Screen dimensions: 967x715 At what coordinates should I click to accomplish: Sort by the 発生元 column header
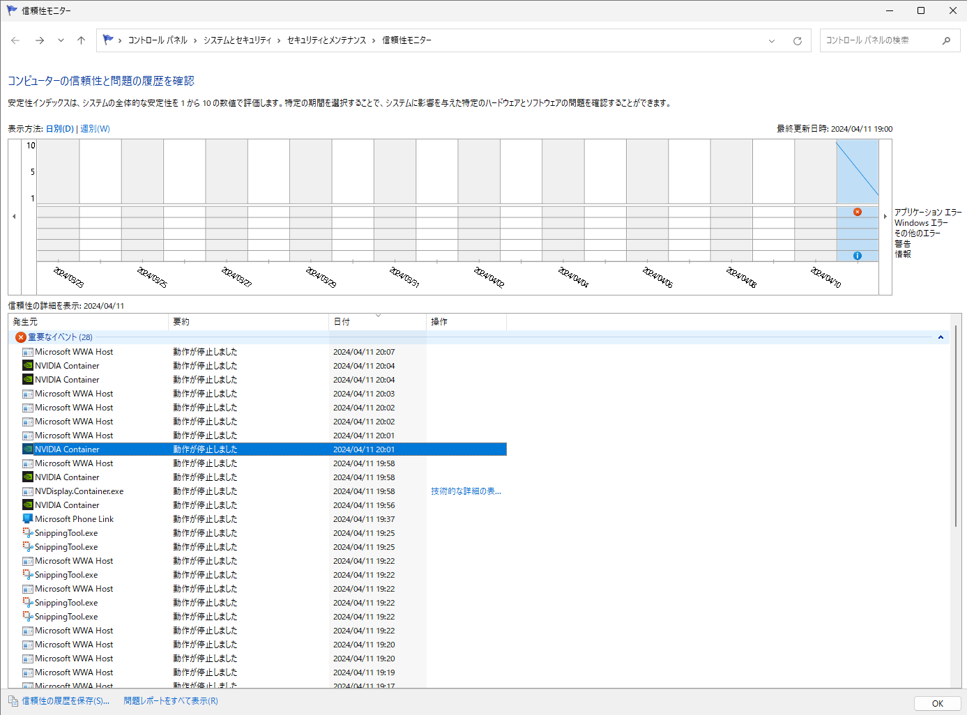89,322
